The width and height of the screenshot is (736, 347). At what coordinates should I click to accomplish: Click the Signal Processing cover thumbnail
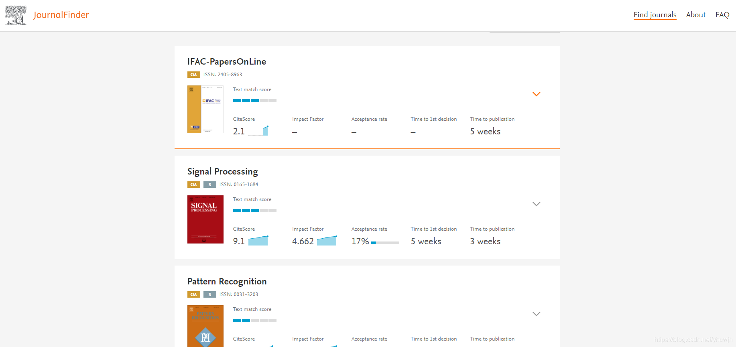(x=205, y=219)
